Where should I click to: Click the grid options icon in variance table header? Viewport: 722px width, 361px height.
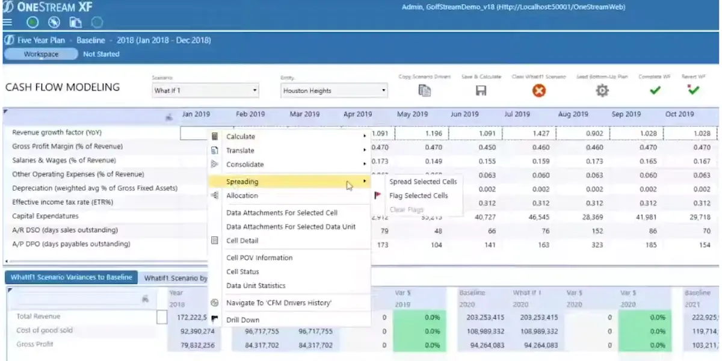pos(145,298)
